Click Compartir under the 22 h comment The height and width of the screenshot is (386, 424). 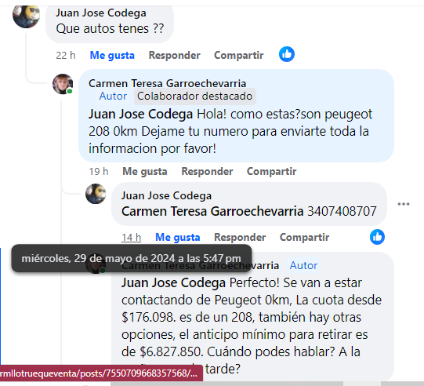239,55
